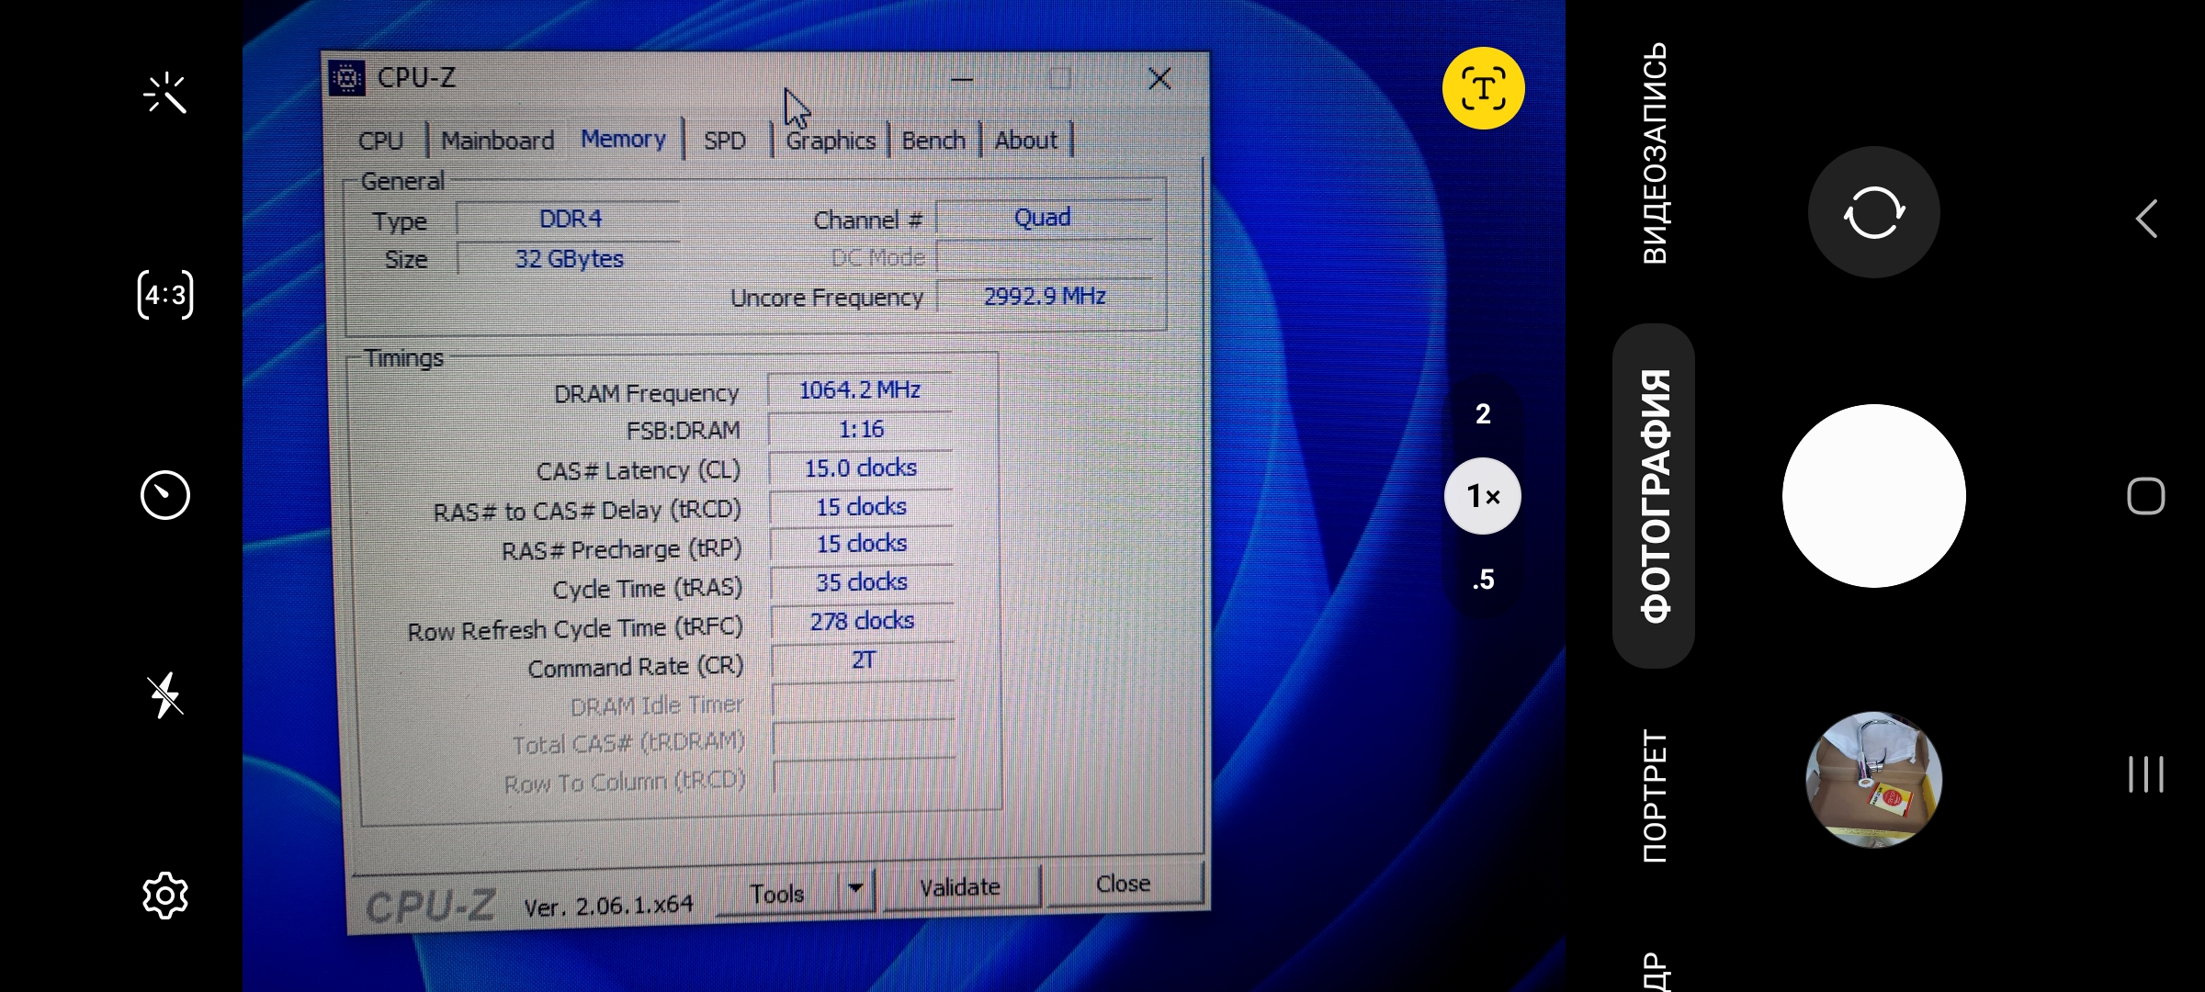Image resolution: width=2205 pixels, height=992 pixels.
Task: Tap the timer icon
Action: pos(165,495)
